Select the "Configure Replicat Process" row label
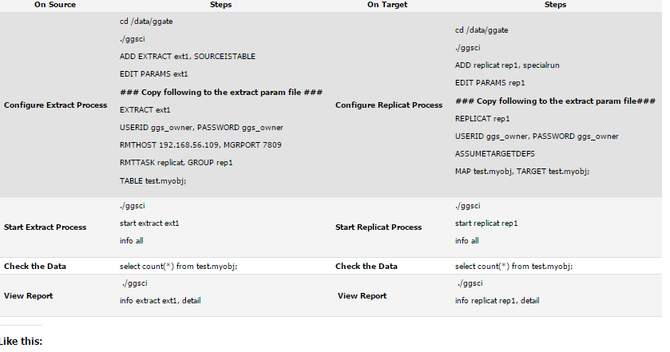This screenshot has height=352, width=670. 389,105
